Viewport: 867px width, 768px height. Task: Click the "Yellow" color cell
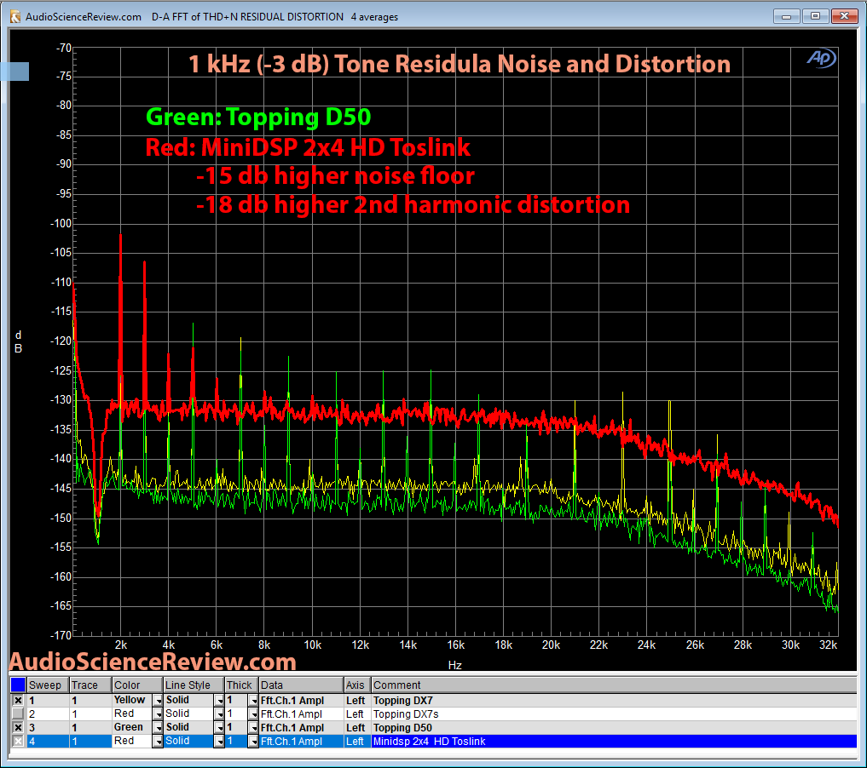point(132,700)
